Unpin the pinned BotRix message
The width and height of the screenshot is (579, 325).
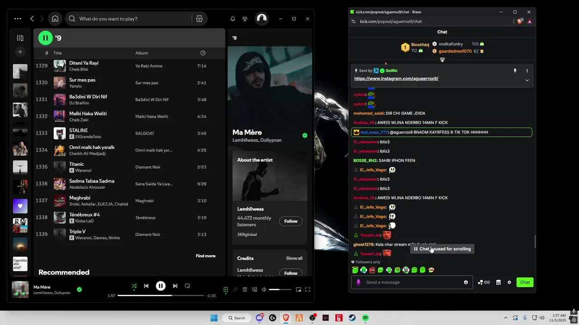[515, 71]
